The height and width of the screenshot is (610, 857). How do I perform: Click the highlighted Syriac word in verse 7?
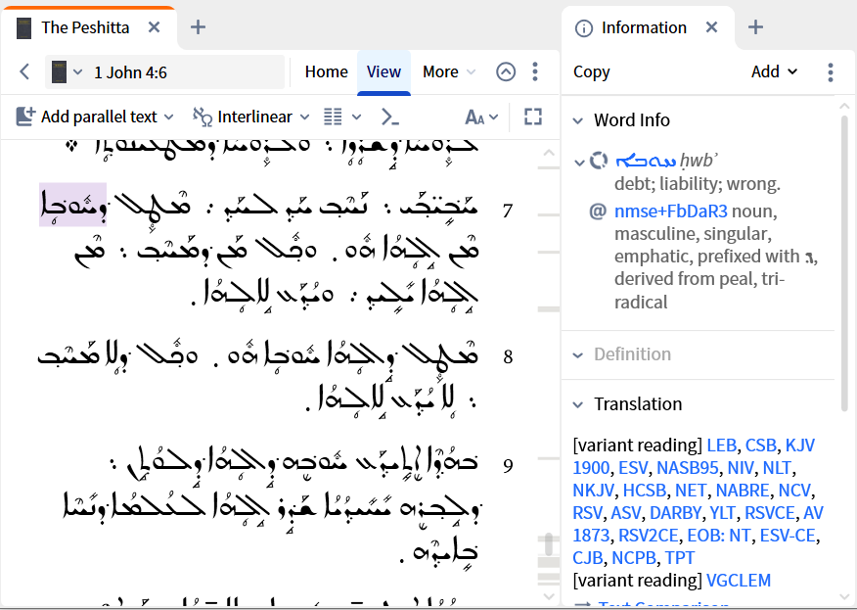(x=72, y=205)
